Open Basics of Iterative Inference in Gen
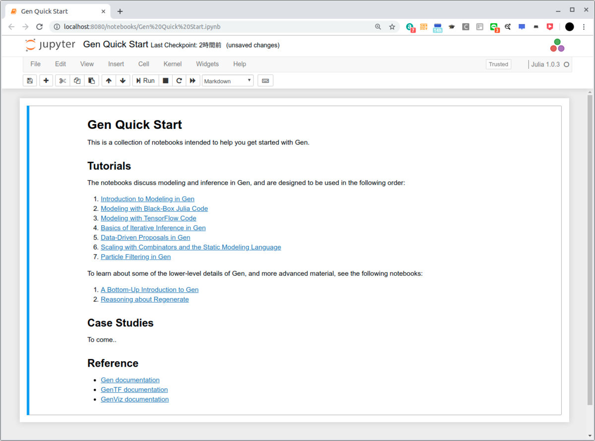Viewport: 595px width, 441px height. [153, 228]
